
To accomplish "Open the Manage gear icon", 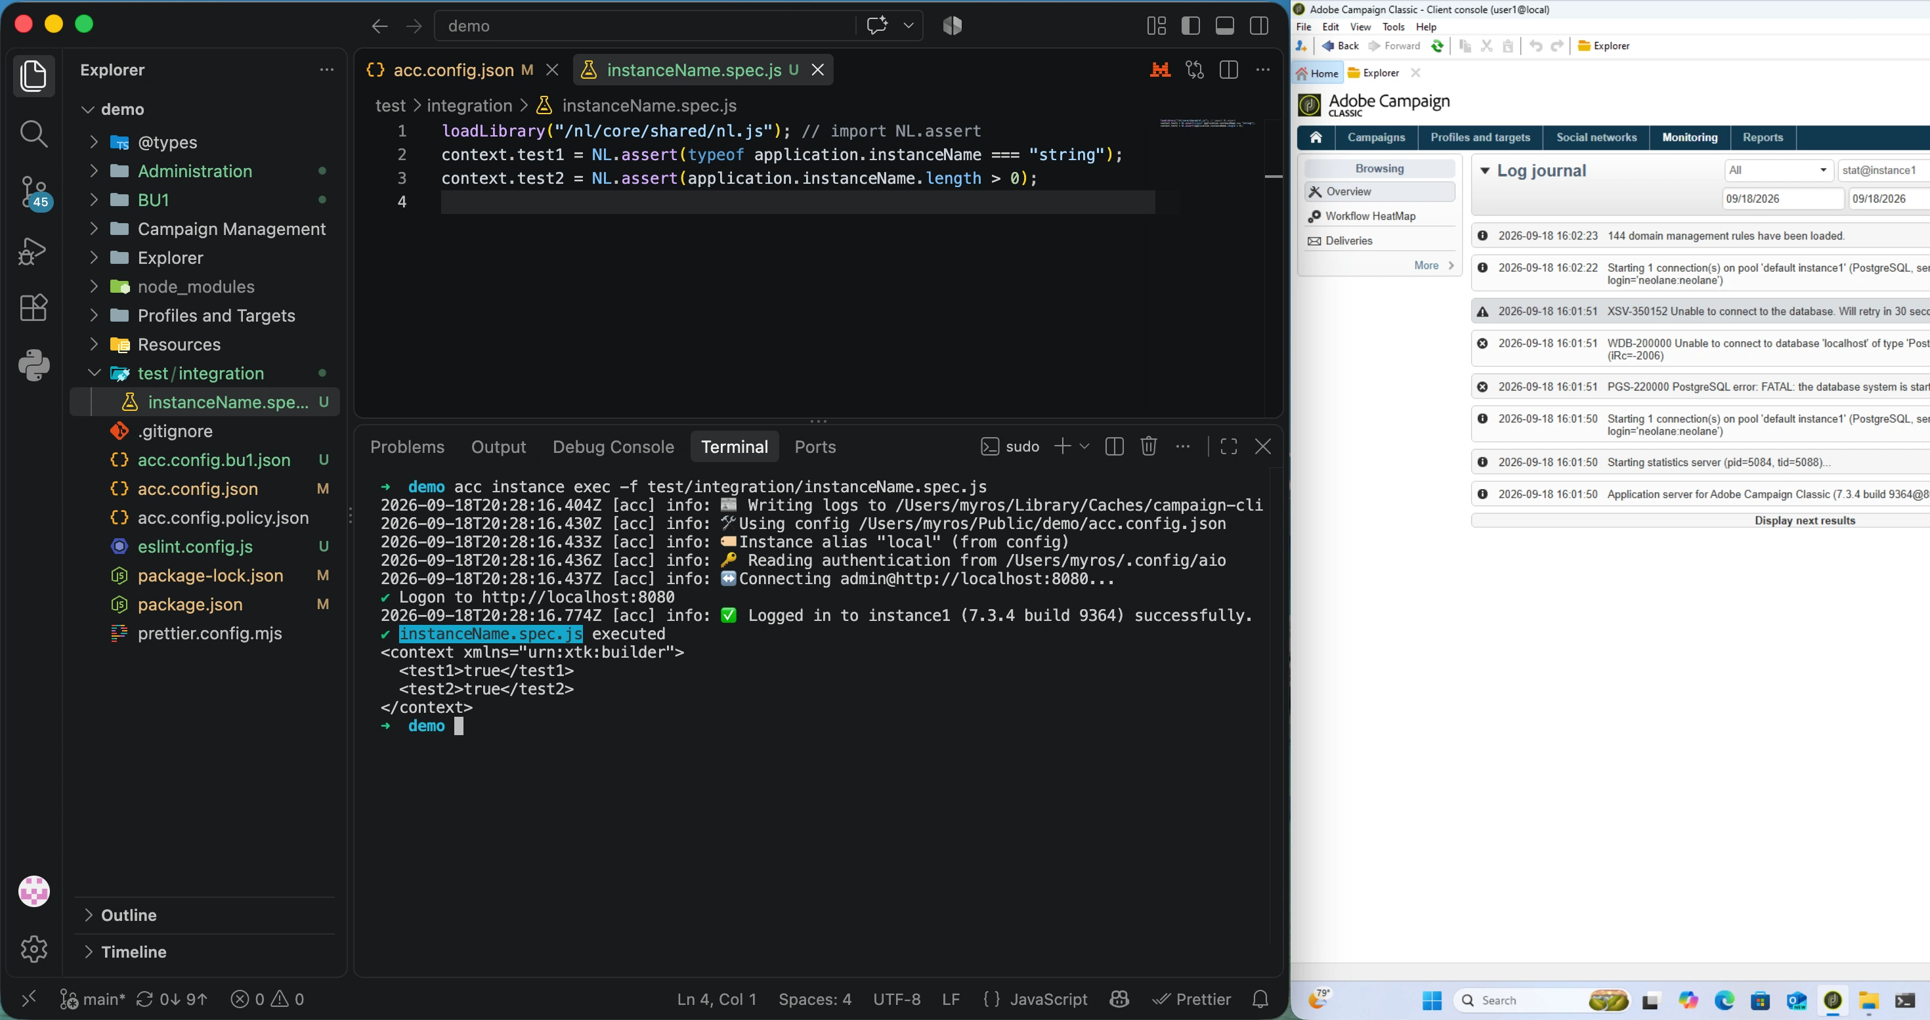I will [x=33, y=949].
